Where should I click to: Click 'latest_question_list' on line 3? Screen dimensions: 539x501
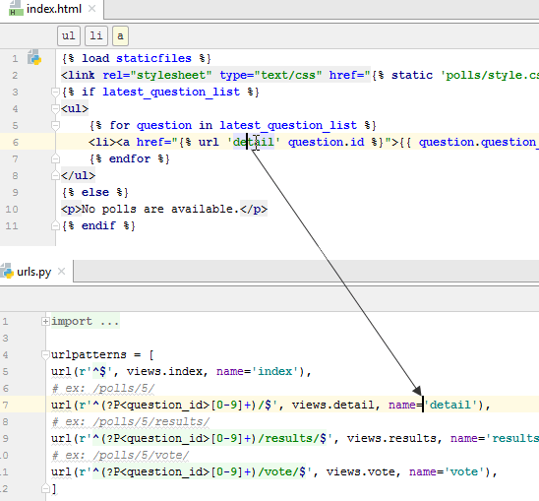point(171,92)
